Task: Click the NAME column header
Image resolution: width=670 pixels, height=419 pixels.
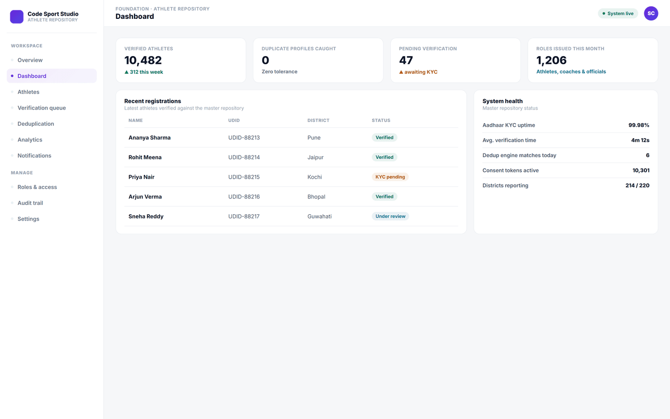Action: 136,120
